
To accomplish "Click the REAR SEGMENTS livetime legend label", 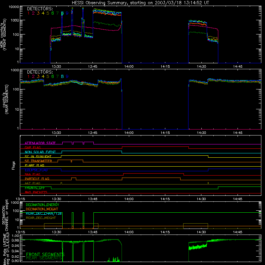I will [44, 258].
